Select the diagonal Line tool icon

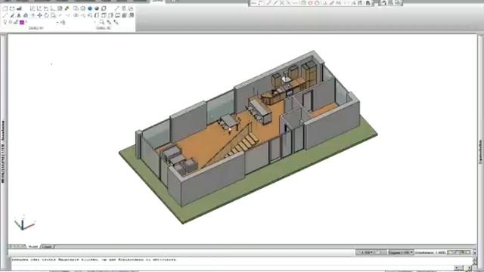click(x=5, y=15)
